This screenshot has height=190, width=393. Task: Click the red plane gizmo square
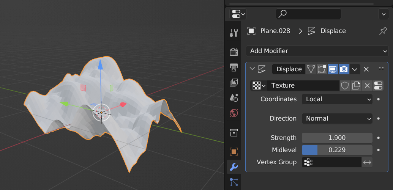[83, 88]
